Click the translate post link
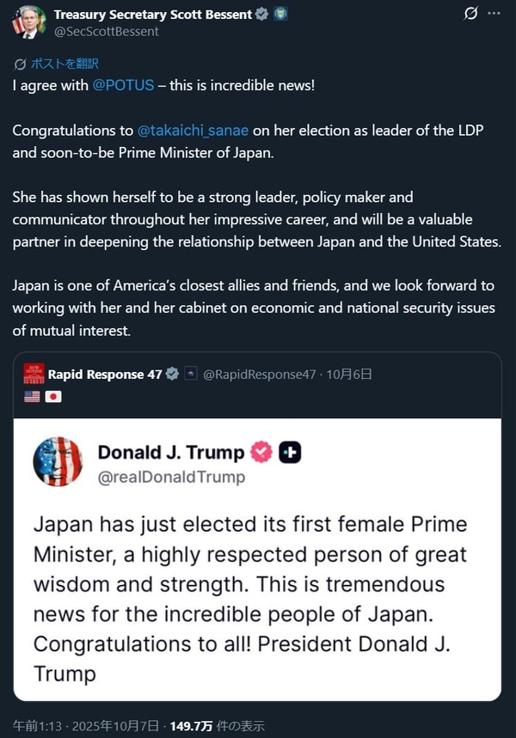The width and height of the screenshot is (516, 738). [x=57, y=64]
